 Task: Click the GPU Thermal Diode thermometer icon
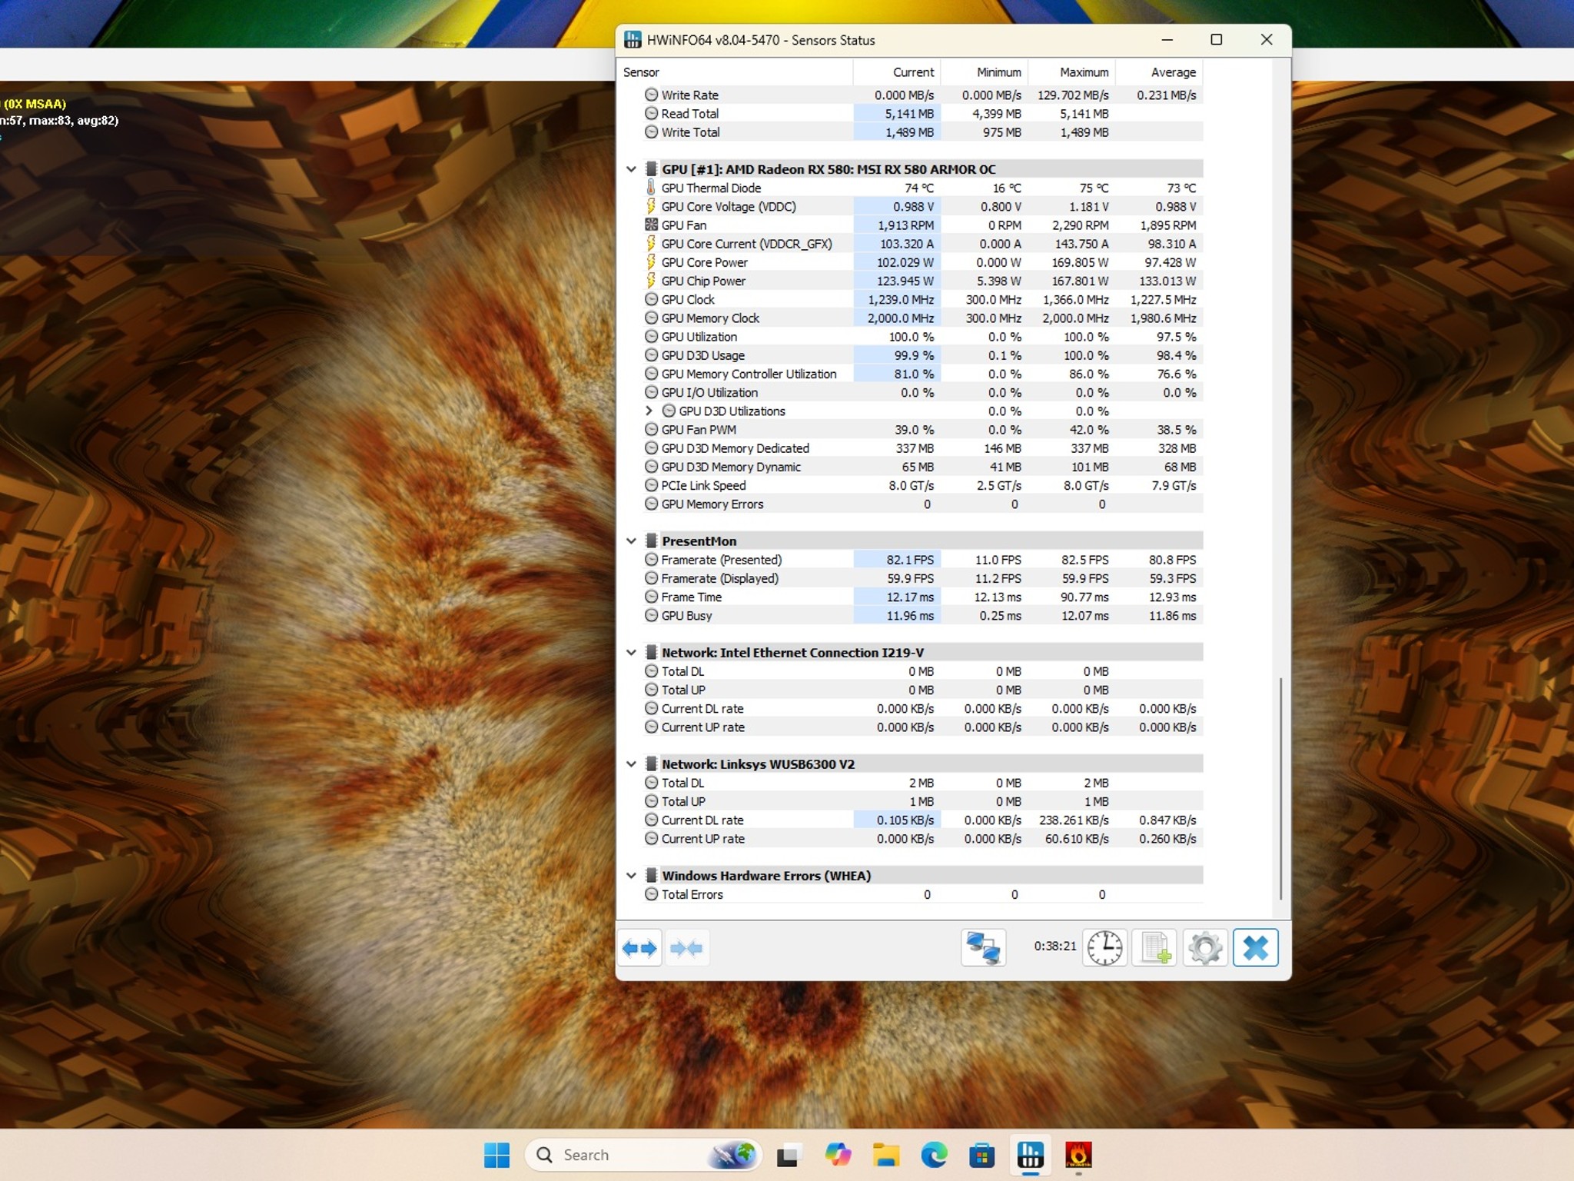pyautogui.click(x=651, y=188)
